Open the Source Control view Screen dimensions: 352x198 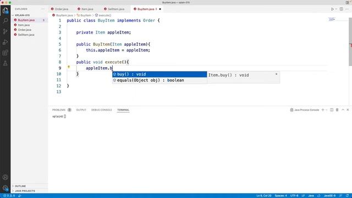point(5,31)
